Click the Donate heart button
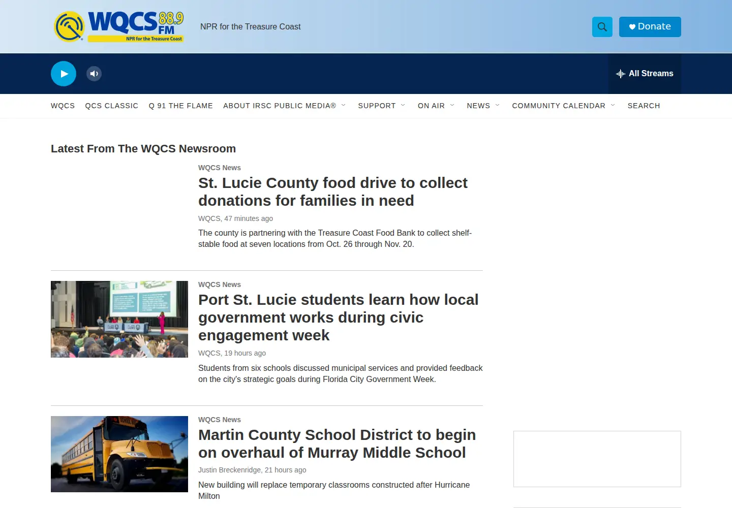The image size is (732, 508). (x=650, y=27)
